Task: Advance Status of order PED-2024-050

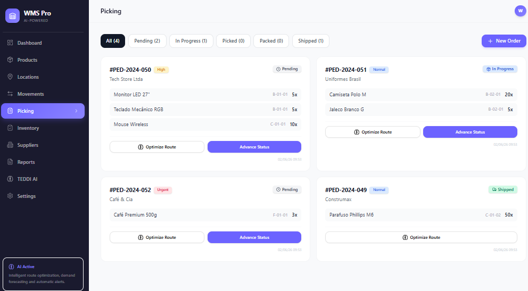Action: click(254, 147)
